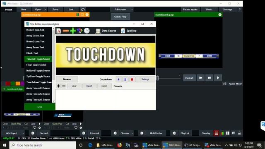Click Restart playback button

pos(189,78)
